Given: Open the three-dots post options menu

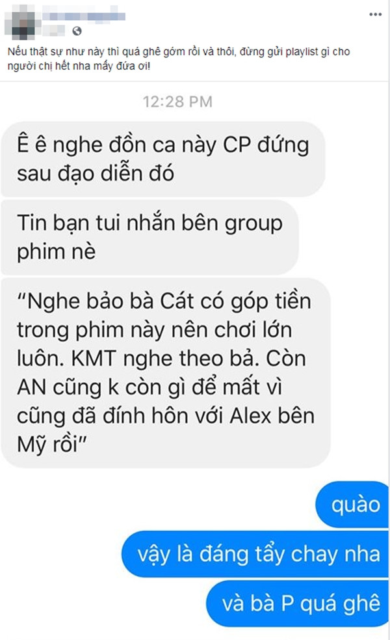Looking at the screenshot, I should click(375, 14).
